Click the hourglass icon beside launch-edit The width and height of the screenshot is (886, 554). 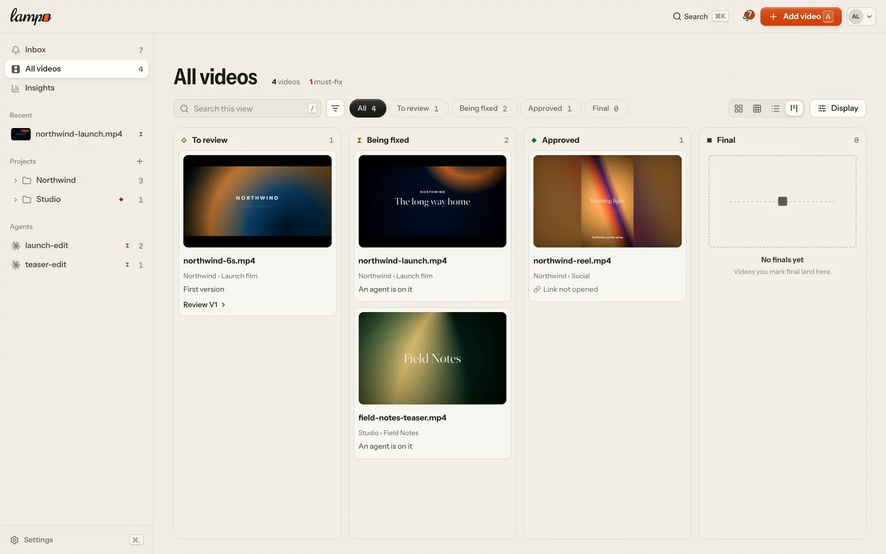point(127,246)
